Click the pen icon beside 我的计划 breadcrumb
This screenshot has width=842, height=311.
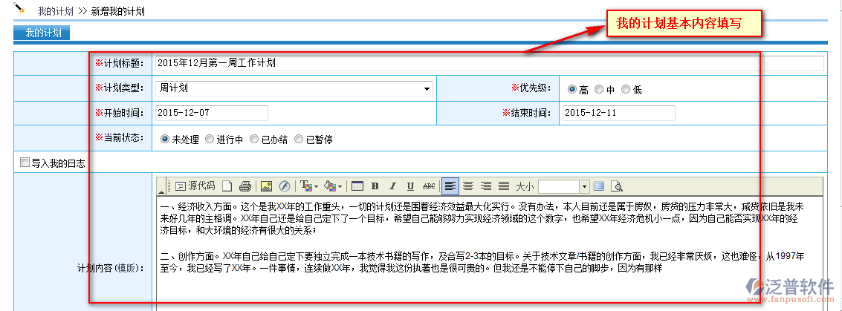20,8
